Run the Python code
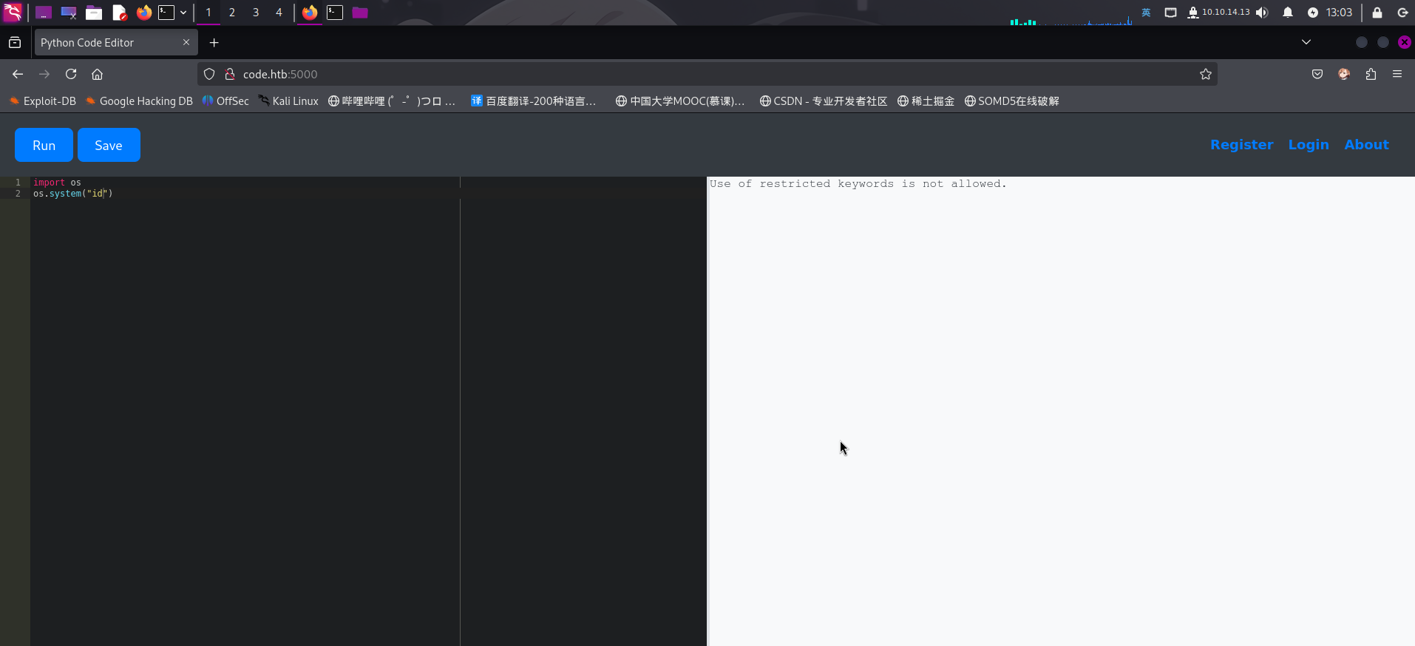The width and height of the screenshot is (1415, 646). click(44, 145)
